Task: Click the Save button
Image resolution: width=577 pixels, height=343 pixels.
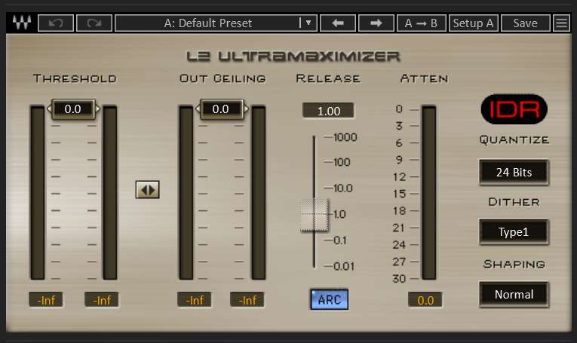Action: (525, 23)
